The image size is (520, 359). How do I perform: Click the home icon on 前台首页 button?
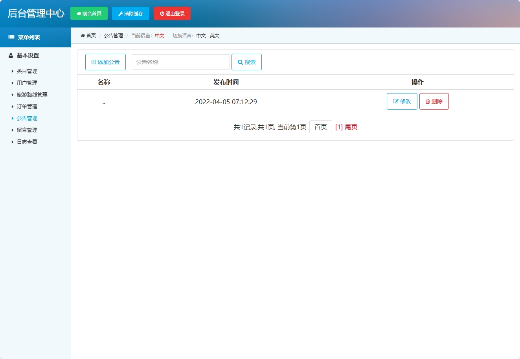[x=79, y=13]
